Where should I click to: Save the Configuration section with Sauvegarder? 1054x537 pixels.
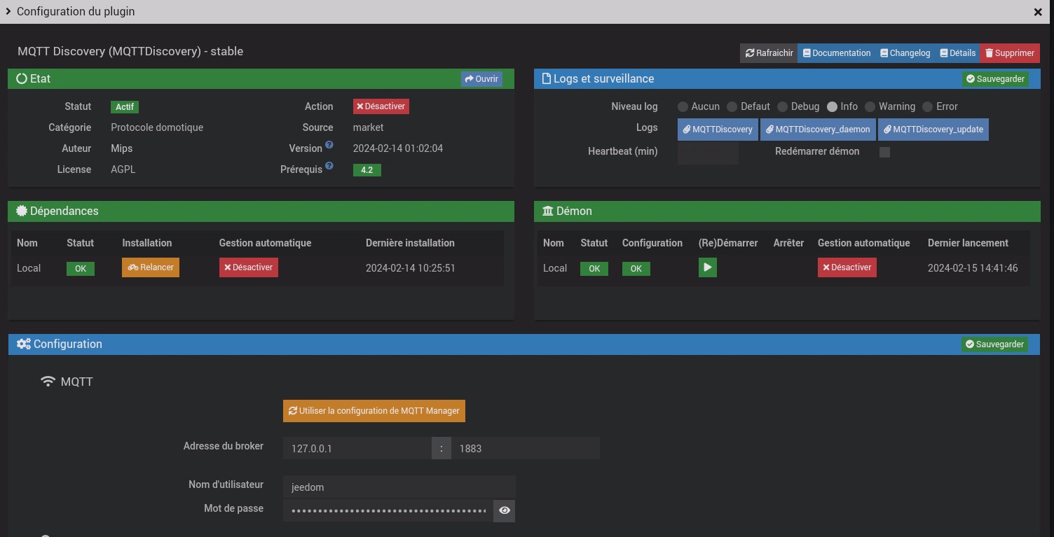coord(994,344)
